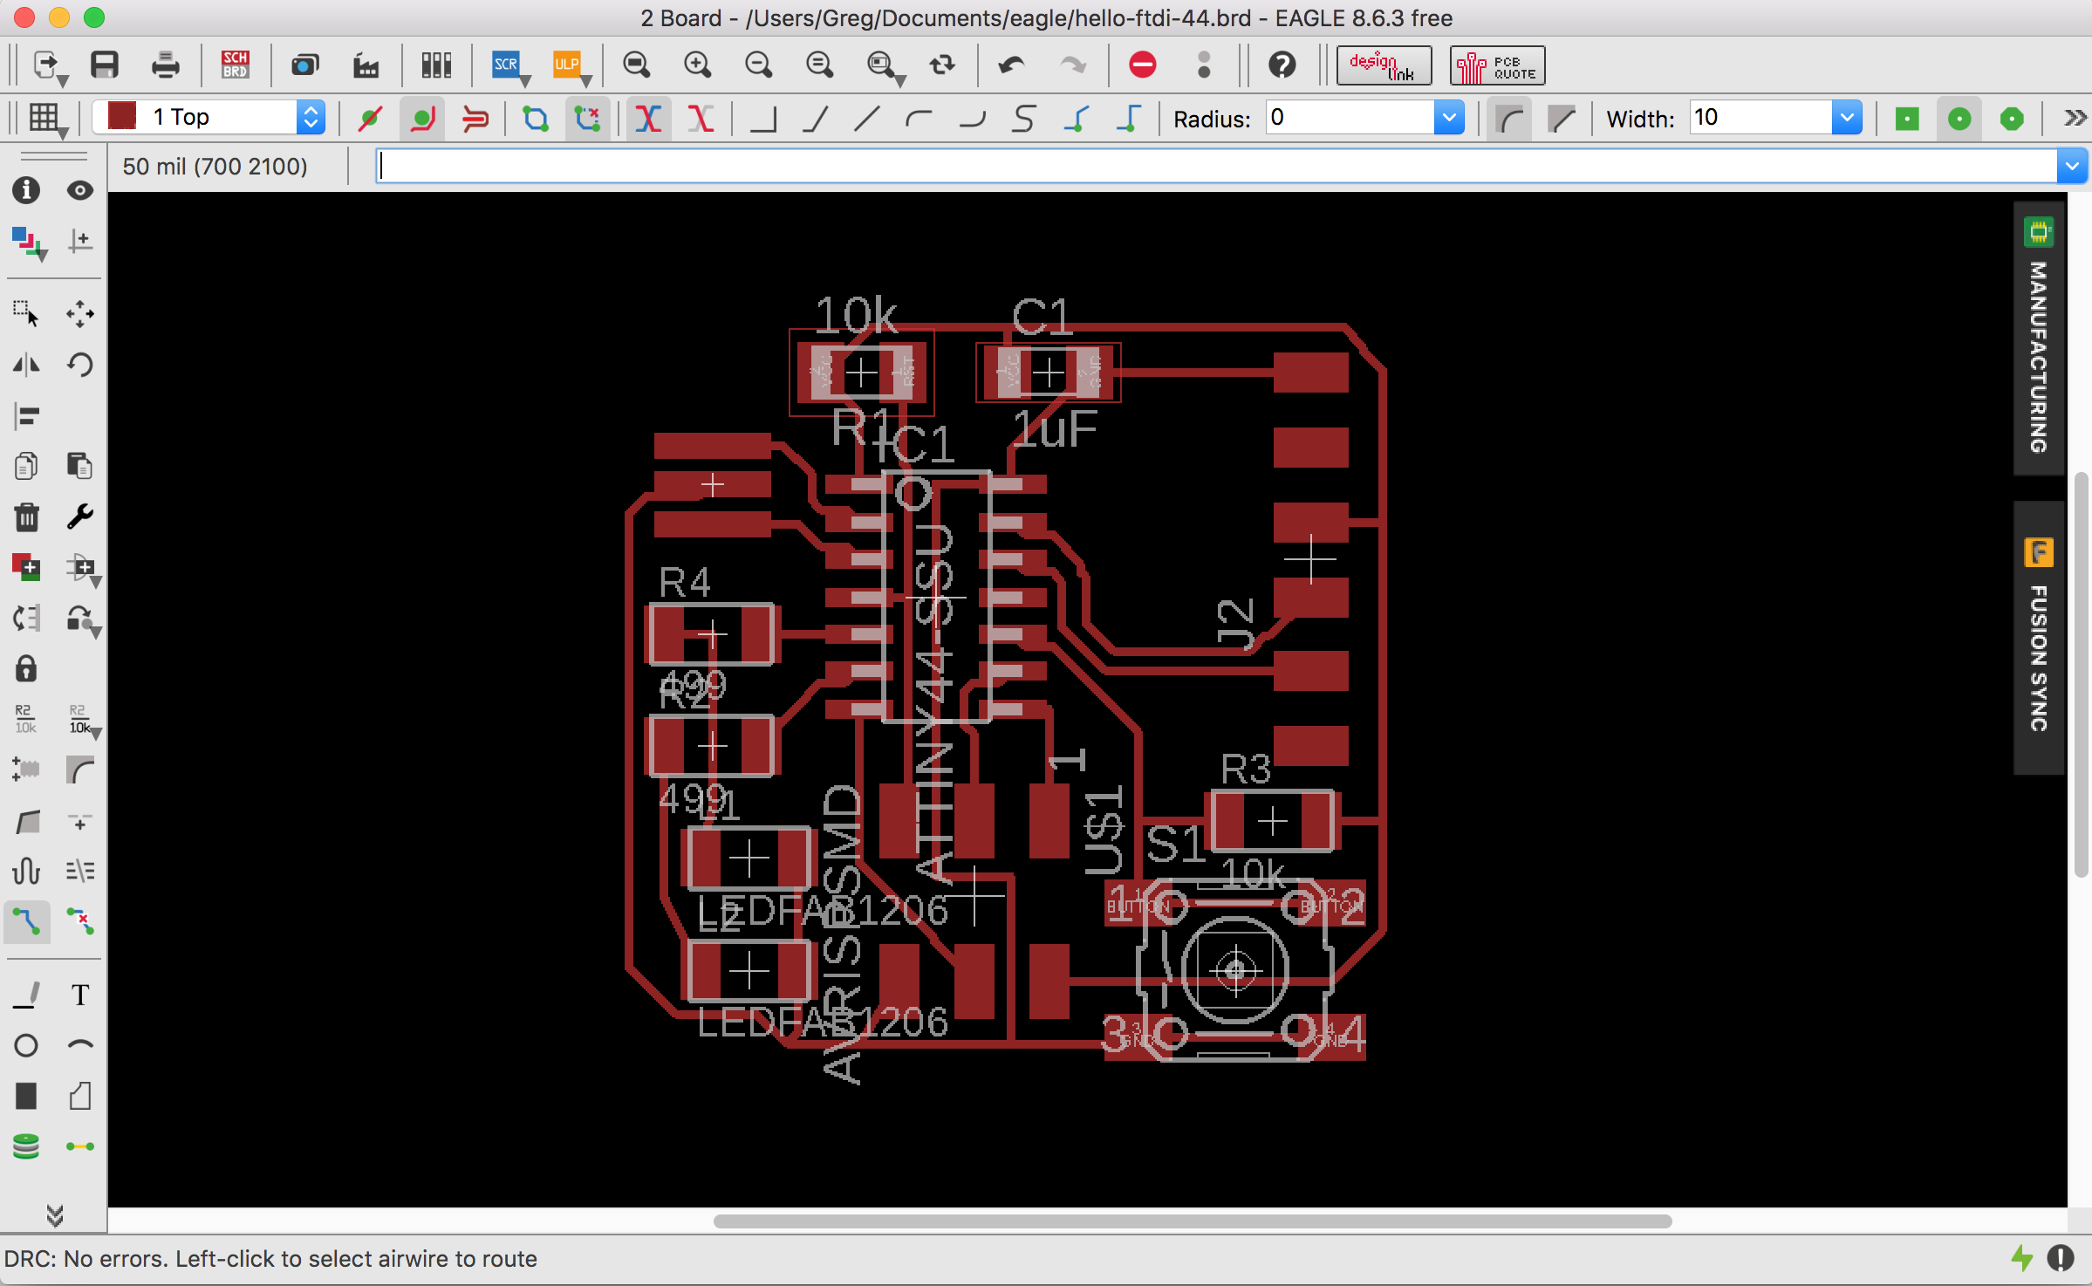Open the FUSION SYNC side tab
Viewport: 2092px width, 1286px height.
click(2039, 638)
